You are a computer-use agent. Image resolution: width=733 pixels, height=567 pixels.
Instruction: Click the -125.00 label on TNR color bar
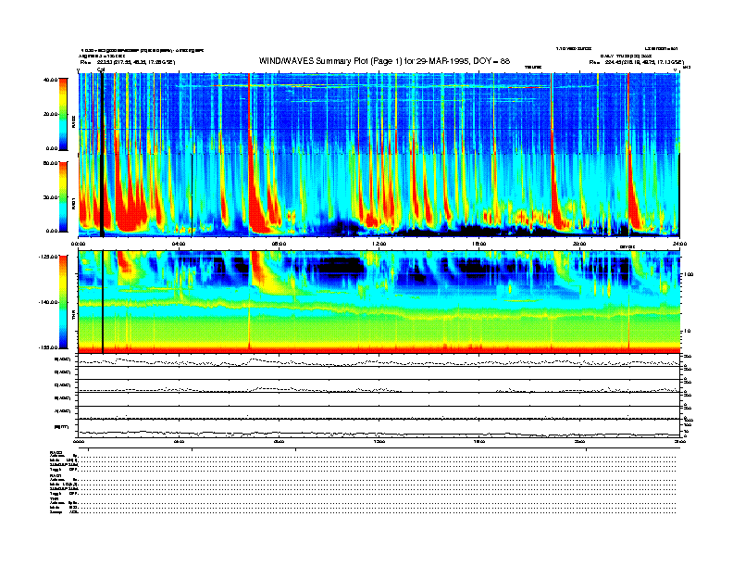[48, 257]
